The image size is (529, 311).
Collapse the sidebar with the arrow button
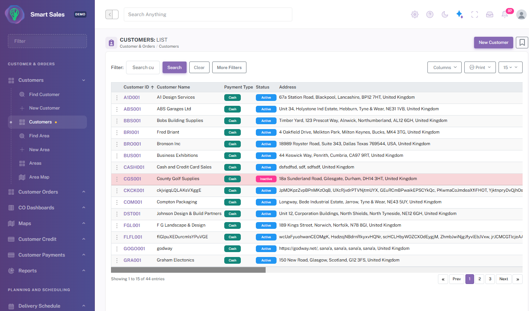click(x=112, y=14)
